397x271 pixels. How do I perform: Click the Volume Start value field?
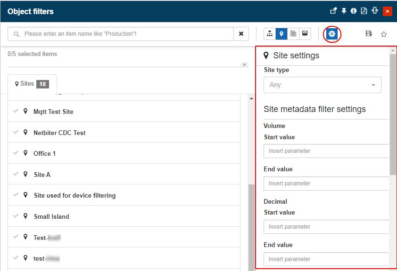326,151
